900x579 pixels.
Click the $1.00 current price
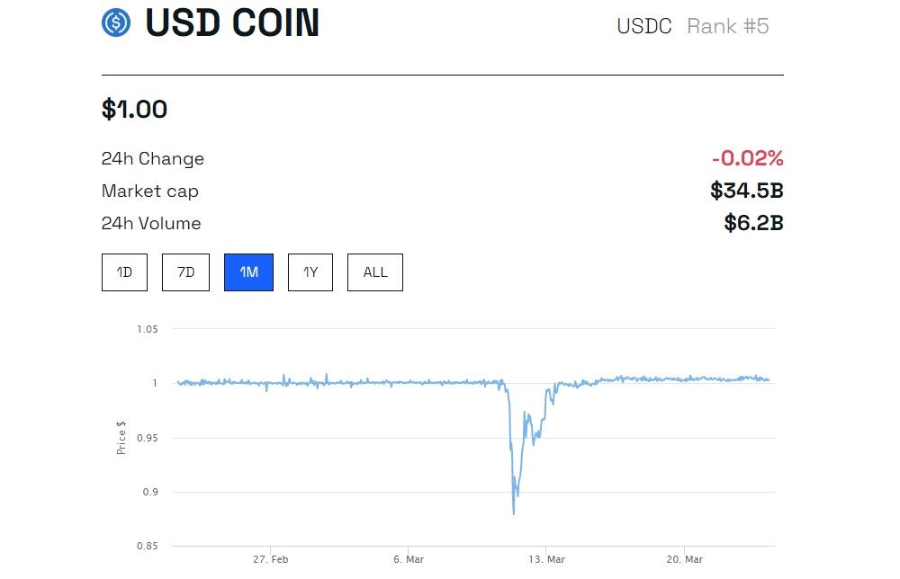coord(134,110)
